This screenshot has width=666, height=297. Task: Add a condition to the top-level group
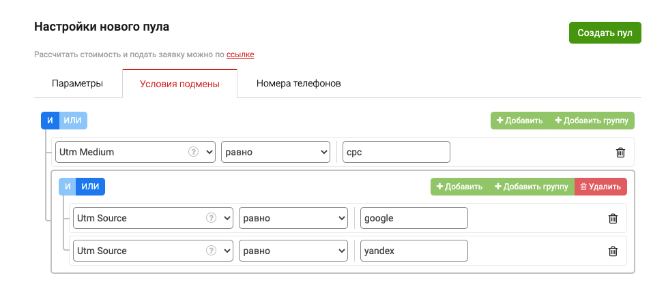click(520, 121)
